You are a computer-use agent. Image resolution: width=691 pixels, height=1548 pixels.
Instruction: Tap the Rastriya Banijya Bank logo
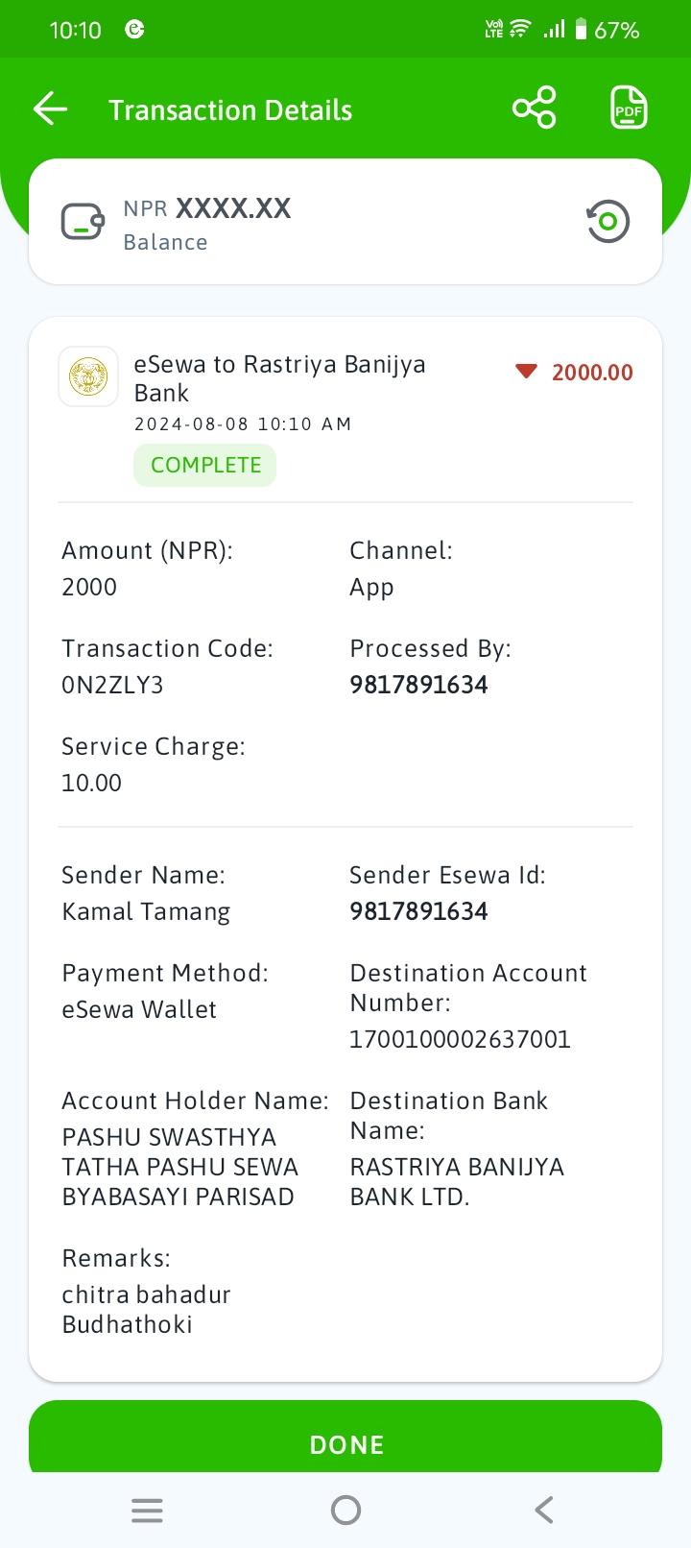pyautogui.click(x=88, y=376)
